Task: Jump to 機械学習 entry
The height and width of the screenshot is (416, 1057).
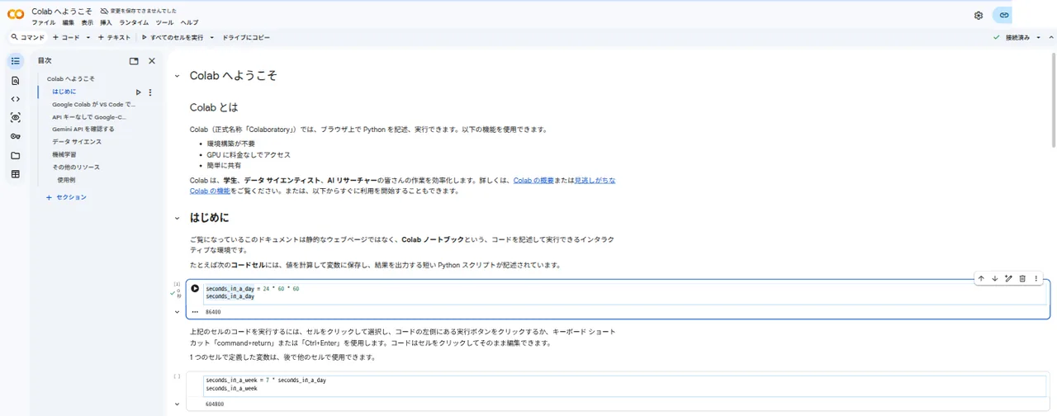Action: 64,154
